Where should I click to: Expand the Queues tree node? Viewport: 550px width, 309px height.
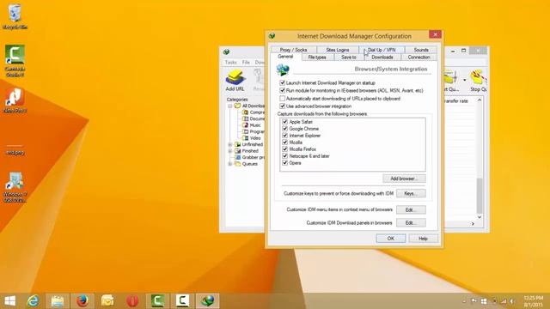230,164
